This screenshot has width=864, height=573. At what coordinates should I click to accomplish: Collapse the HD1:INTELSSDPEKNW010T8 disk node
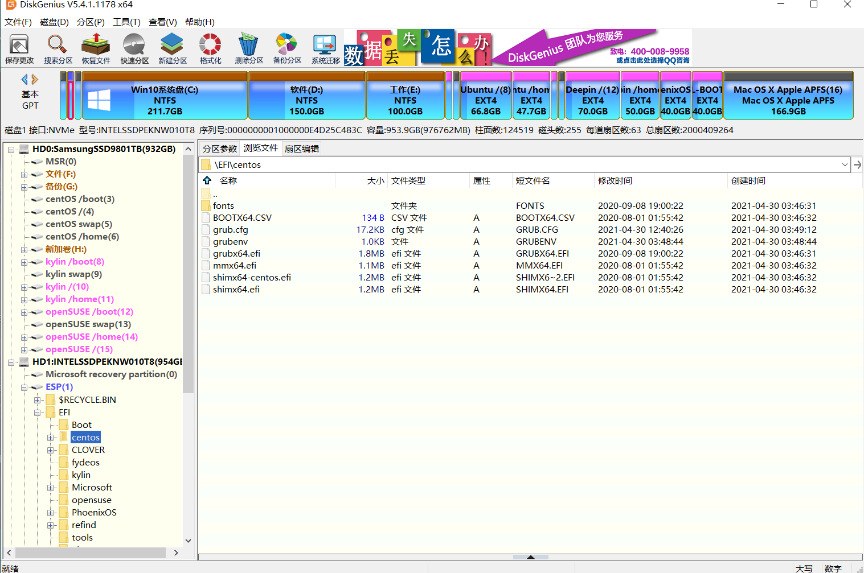11,362
